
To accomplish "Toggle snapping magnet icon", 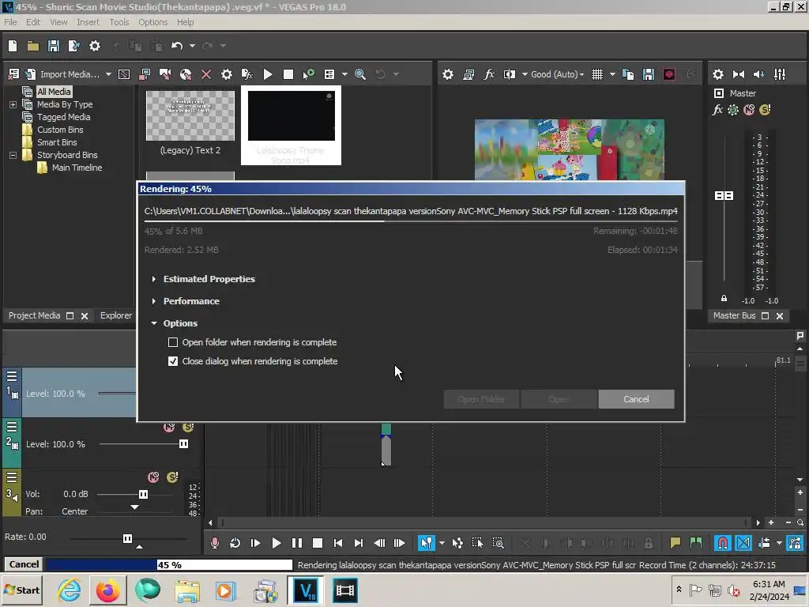I will 722,543.
